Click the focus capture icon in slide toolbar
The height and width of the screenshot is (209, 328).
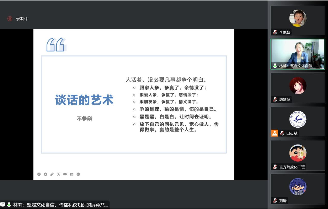click(x=59, y=174)
